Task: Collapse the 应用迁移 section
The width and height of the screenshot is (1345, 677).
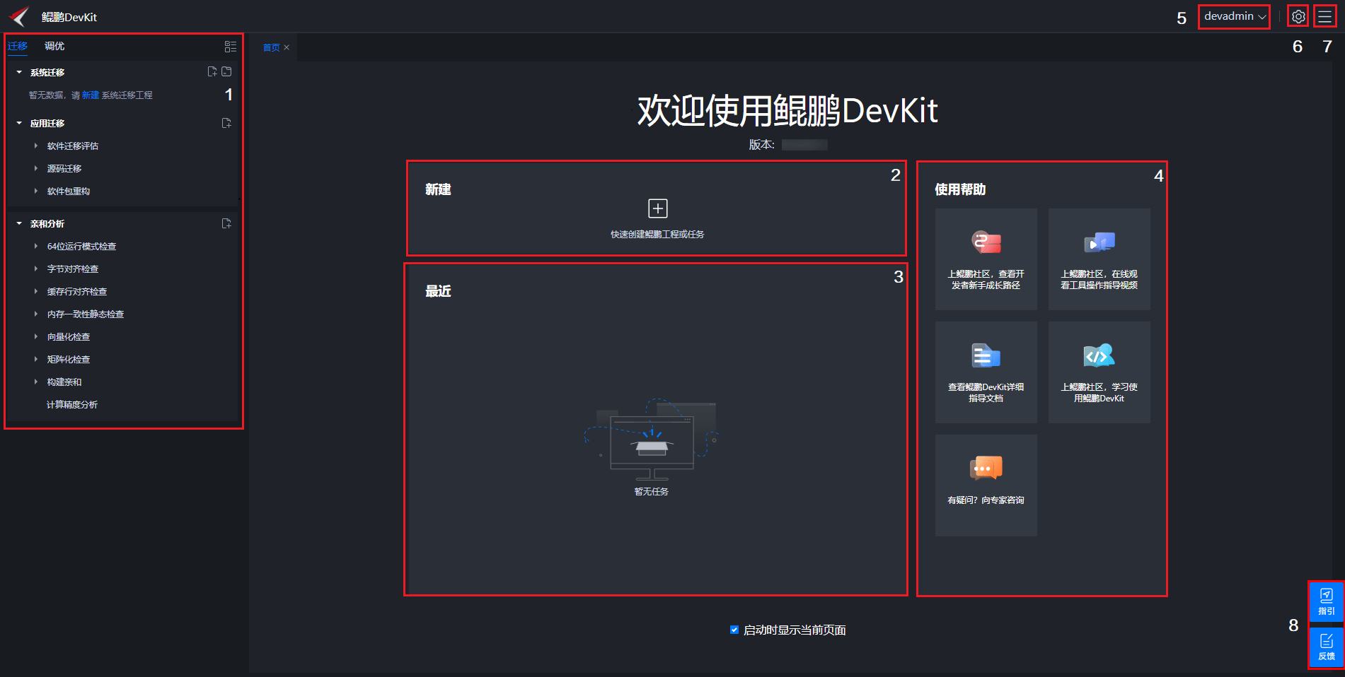Action: (x=19, y=123)
